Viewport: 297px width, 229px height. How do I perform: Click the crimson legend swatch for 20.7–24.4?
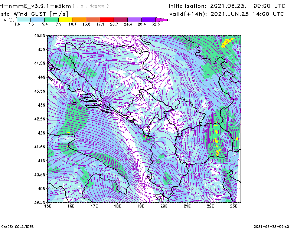pos(121,20)
